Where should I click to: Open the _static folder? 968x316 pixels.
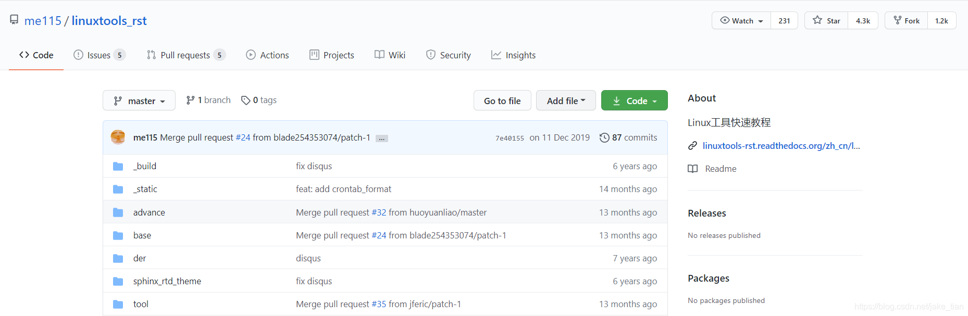145,189
